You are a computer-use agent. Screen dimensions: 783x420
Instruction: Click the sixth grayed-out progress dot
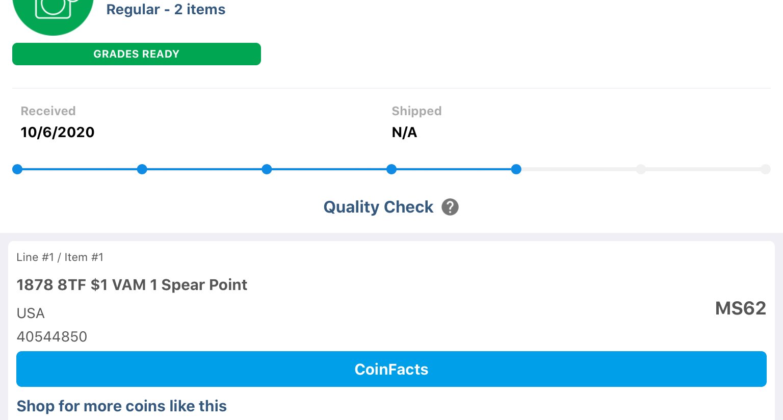pyautogui.click(x=641, y=169)
